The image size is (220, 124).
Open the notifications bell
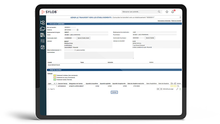coord(173,12)
